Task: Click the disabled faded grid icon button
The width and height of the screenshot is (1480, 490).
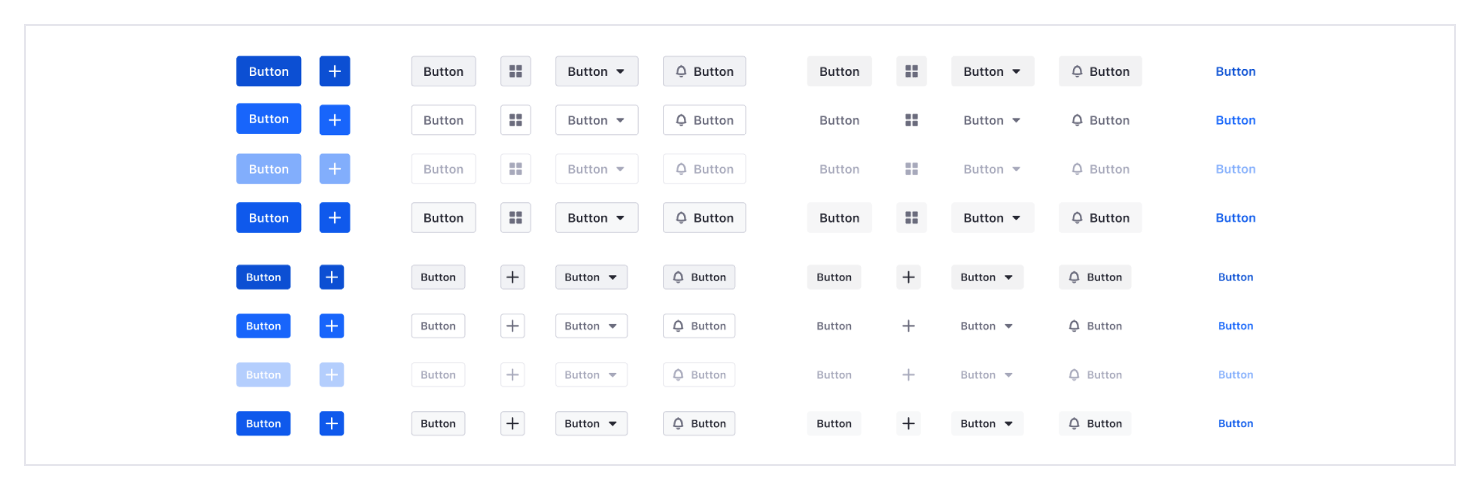Action: point(516,168)
